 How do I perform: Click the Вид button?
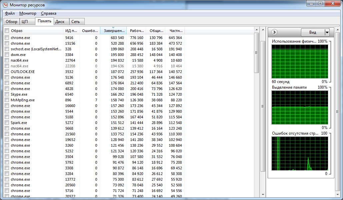[313, 32]
